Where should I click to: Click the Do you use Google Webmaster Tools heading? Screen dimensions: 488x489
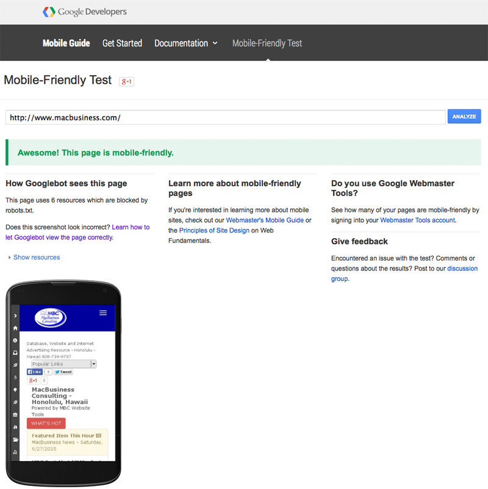pos(393,188)
